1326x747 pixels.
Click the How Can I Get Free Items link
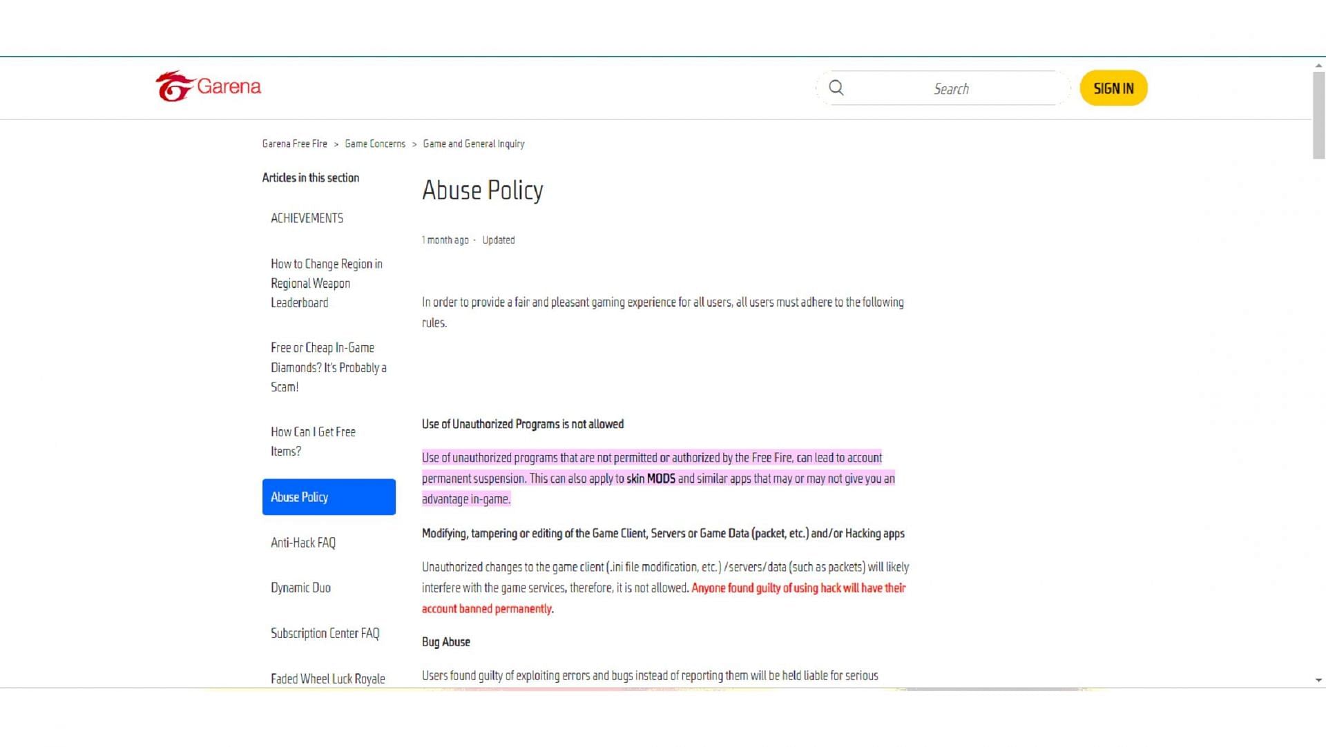314,441
